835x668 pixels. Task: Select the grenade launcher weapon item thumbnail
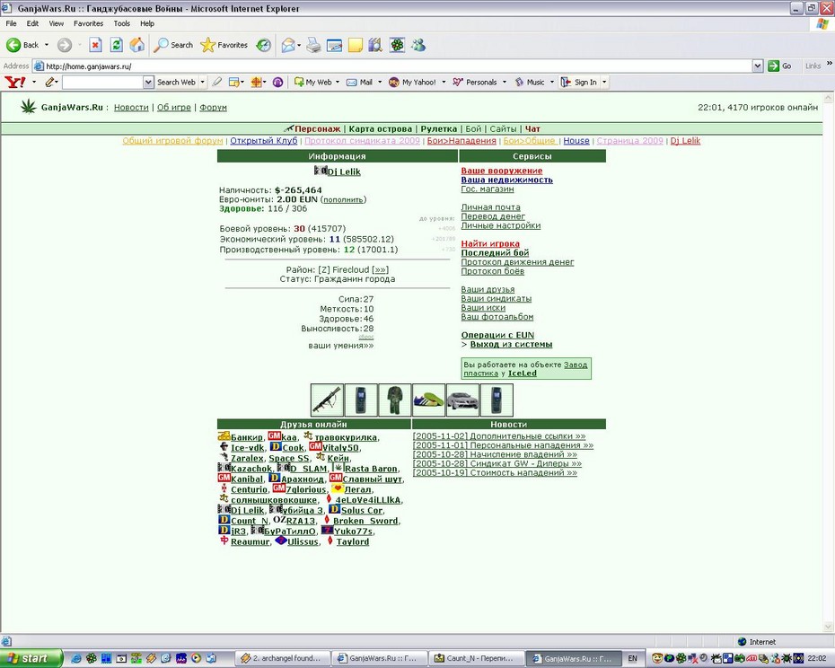327,400
